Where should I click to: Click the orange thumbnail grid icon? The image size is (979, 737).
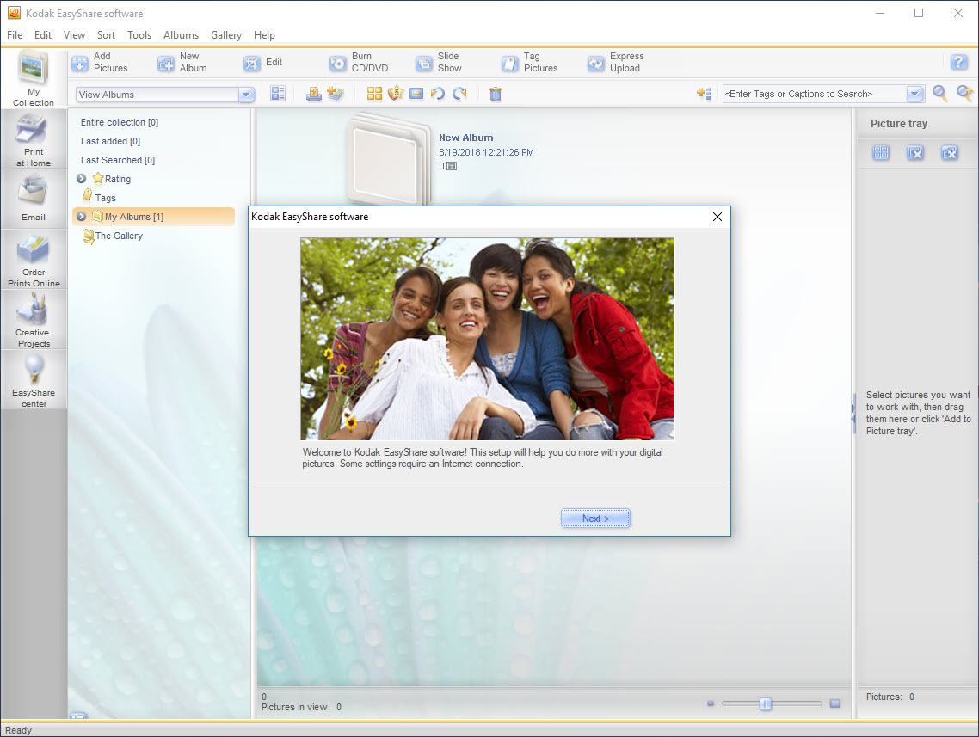pyautogui.click(x=374, y=94)
